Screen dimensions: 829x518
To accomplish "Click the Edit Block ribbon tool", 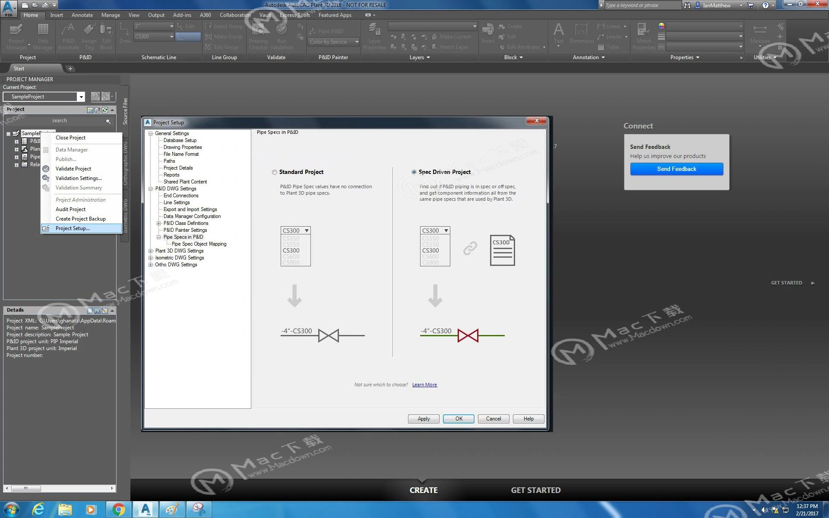I will click(x=106, y=37).
